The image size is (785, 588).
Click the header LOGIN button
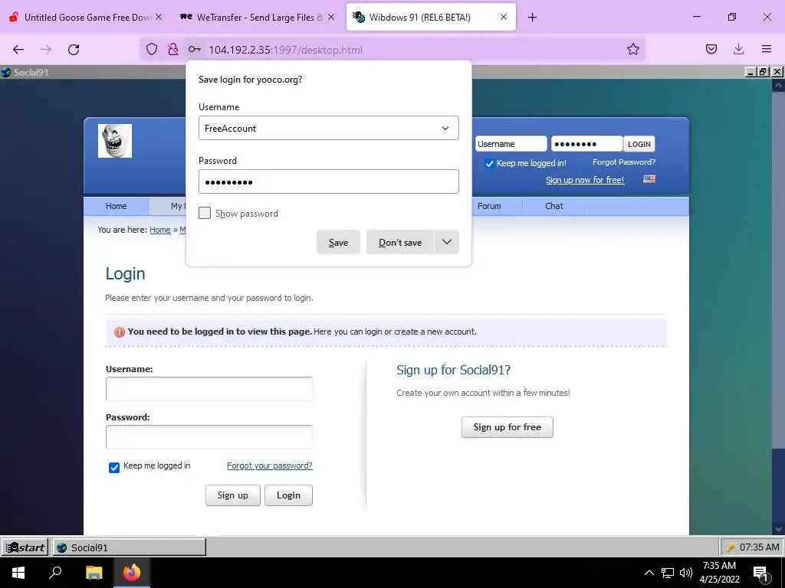pos(639,144)
